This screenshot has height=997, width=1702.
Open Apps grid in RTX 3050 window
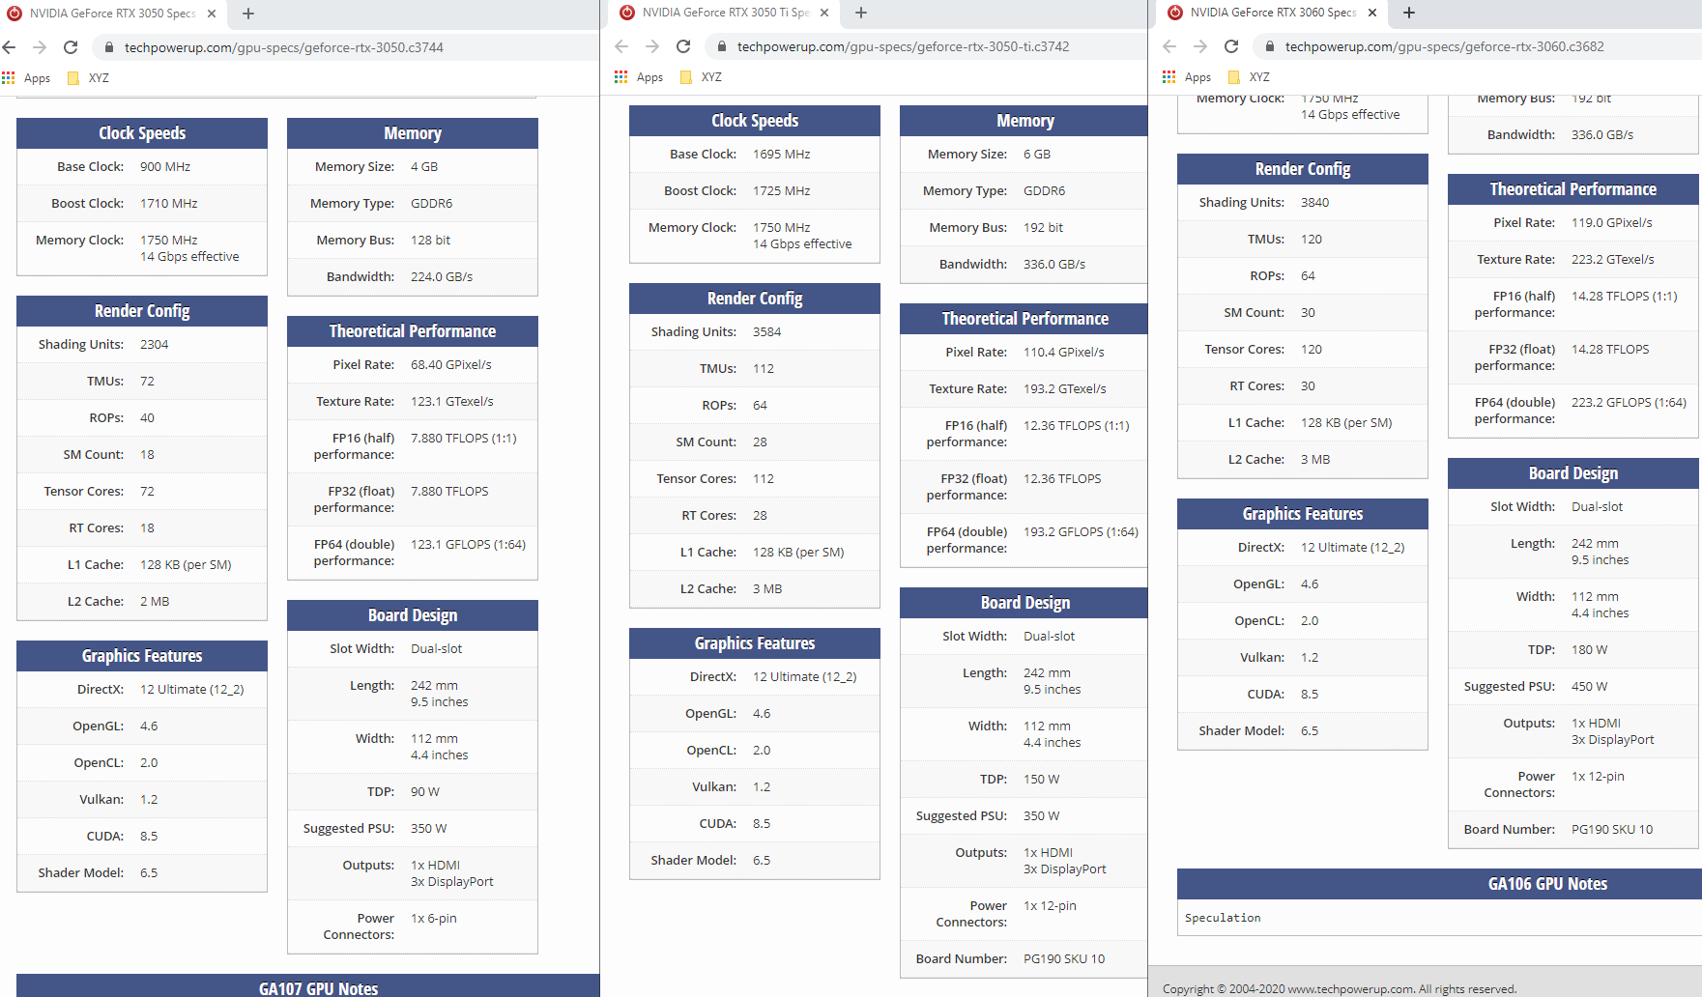click(x=27, y=78)
